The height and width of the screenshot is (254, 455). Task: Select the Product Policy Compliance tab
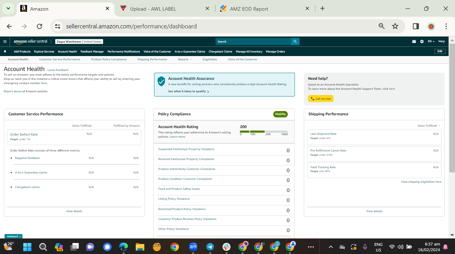[109, 59]
